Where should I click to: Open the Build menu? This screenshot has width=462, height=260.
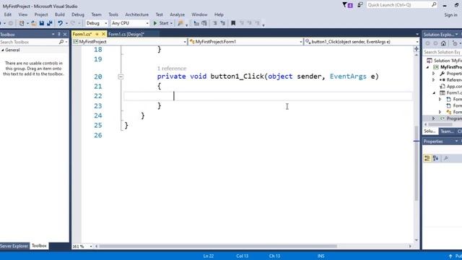point(59,14)
